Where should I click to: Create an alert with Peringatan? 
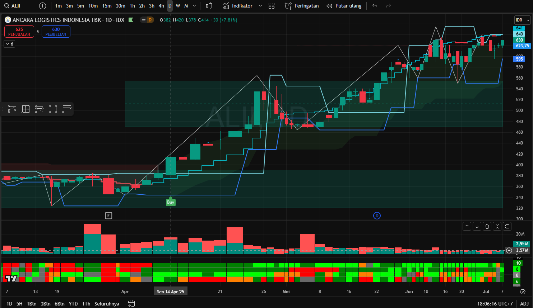[302, 6]
